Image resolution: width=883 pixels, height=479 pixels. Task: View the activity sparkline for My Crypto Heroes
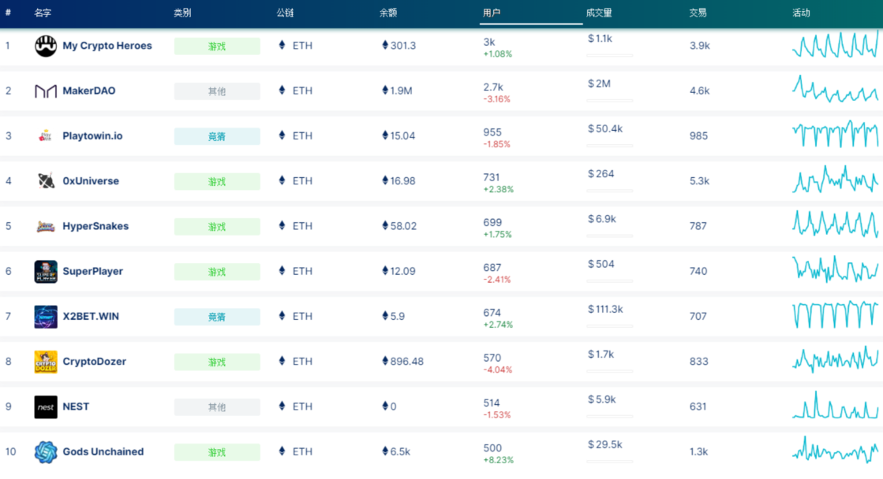[x=835, y=45]
